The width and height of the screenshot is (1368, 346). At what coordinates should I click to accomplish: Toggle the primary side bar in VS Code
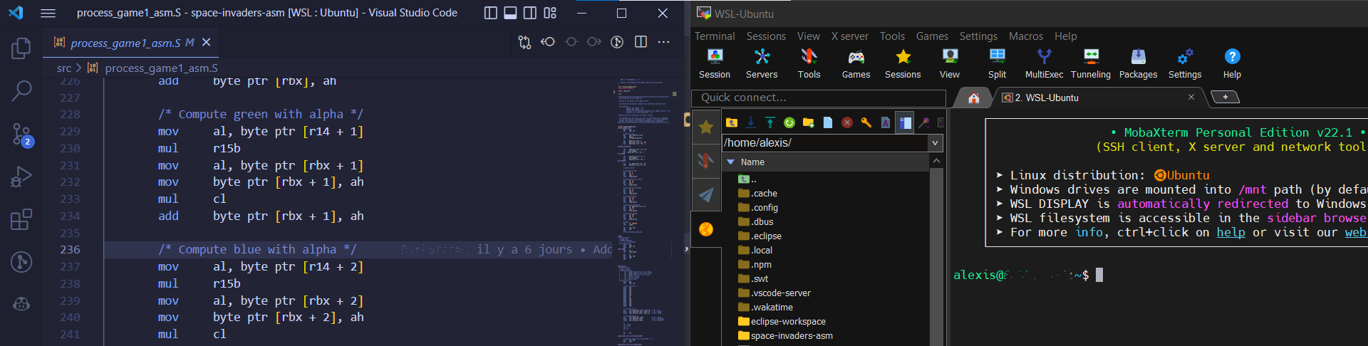[491, 13]
